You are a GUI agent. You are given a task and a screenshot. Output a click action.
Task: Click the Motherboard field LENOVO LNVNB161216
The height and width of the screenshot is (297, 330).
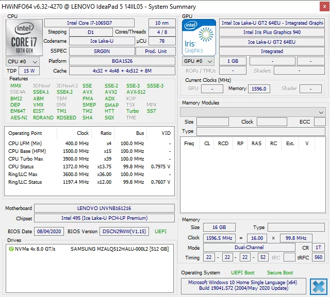(x=104, y=208)
